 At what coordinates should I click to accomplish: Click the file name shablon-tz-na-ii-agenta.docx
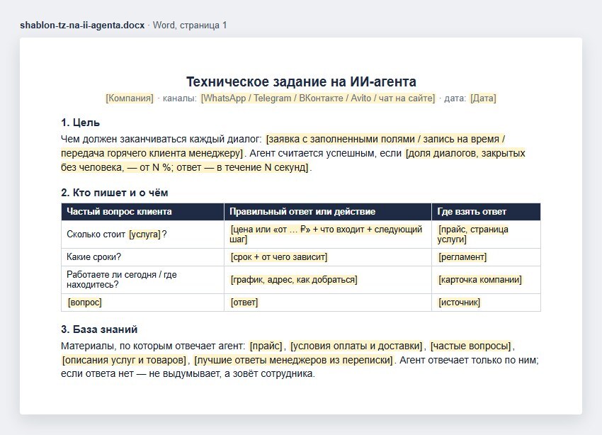[82, 26]
